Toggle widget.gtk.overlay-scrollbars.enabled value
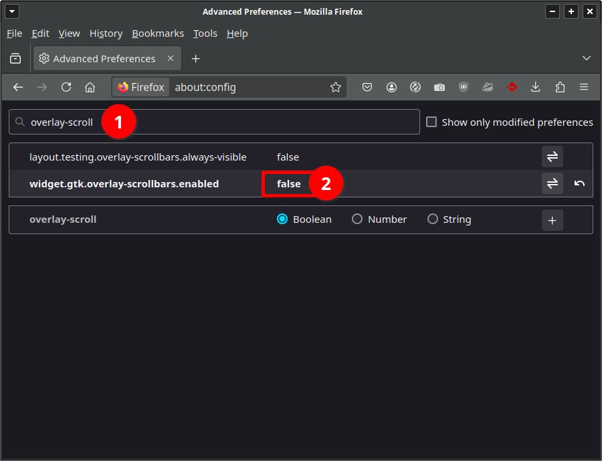The width and height of the screenshot is (602, 461). [x=552, y=183]
